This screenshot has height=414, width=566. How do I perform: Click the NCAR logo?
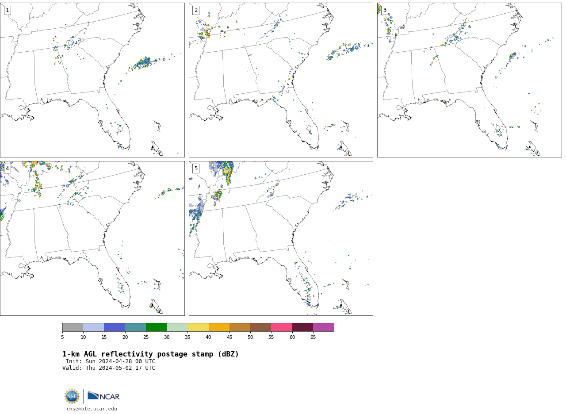click(x=103, y=396)
